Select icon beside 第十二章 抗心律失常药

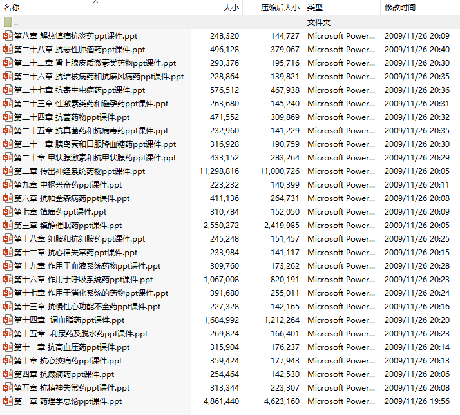tap(8, 252)
